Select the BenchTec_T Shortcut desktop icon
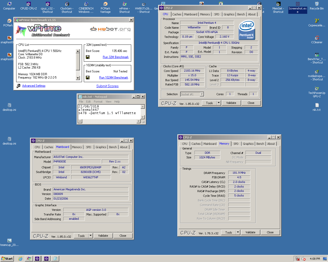Image resolution: width=328 pixels, height=262 pixels. point(317,58)
